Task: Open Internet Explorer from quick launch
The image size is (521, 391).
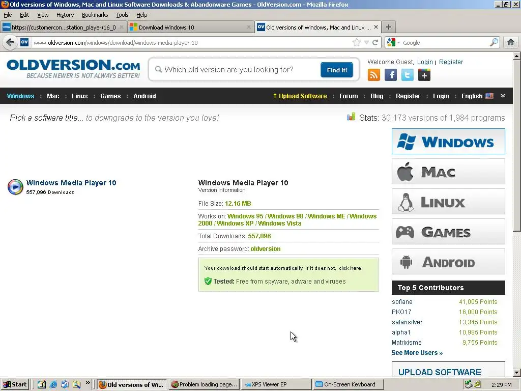Action: tap(53, 384)
